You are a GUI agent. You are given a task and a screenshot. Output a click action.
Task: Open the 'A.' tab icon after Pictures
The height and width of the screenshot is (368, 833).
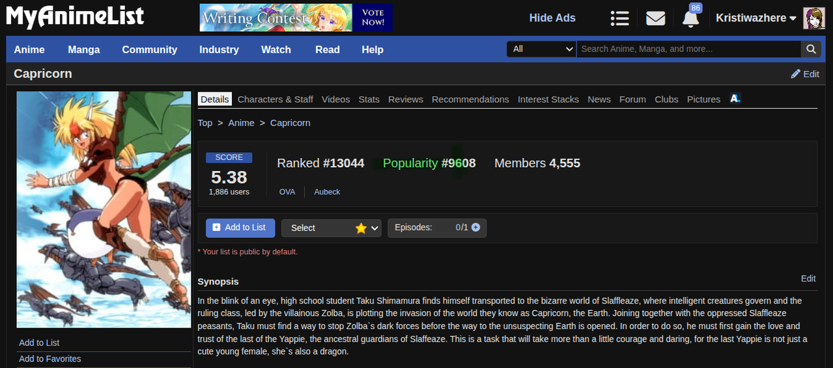[735, 99]
